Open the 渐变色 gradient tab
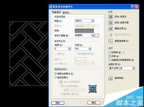144x107 pixels. (x=66, y=13)
